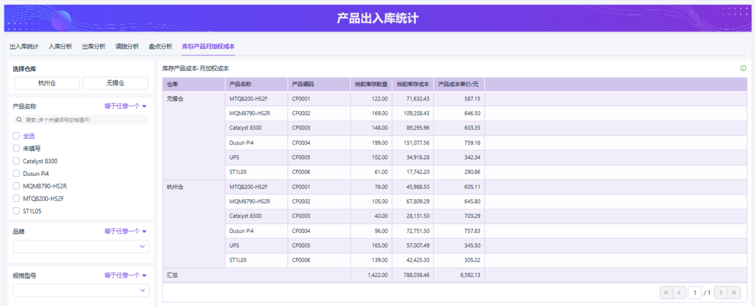
Task: Select the MQM8790-HS2R checkbox
Action: 16,186
